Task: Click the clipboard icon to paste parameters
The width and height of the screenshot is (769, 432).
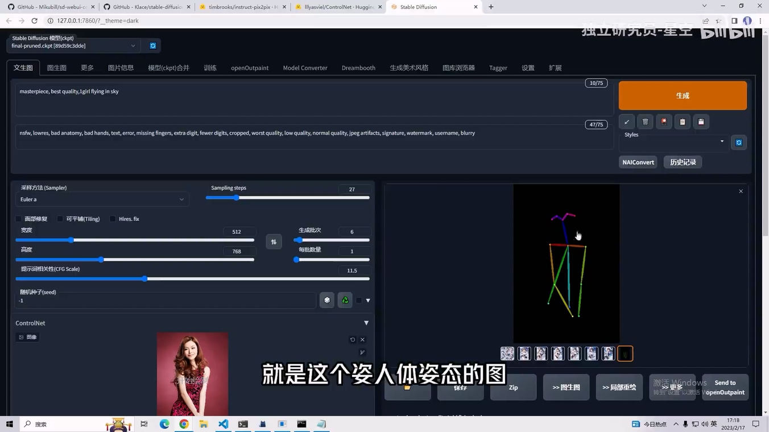Action: [x=682, y=121]
